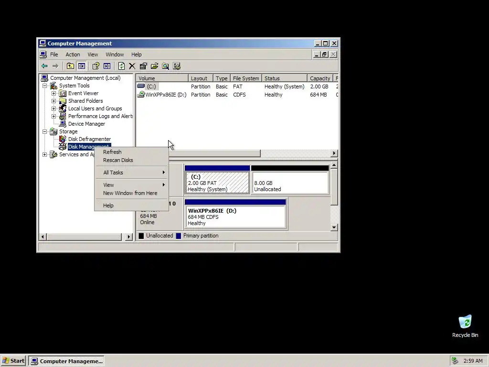489x367 pixels.
Task: Open the Window menu
Action: 115,54
